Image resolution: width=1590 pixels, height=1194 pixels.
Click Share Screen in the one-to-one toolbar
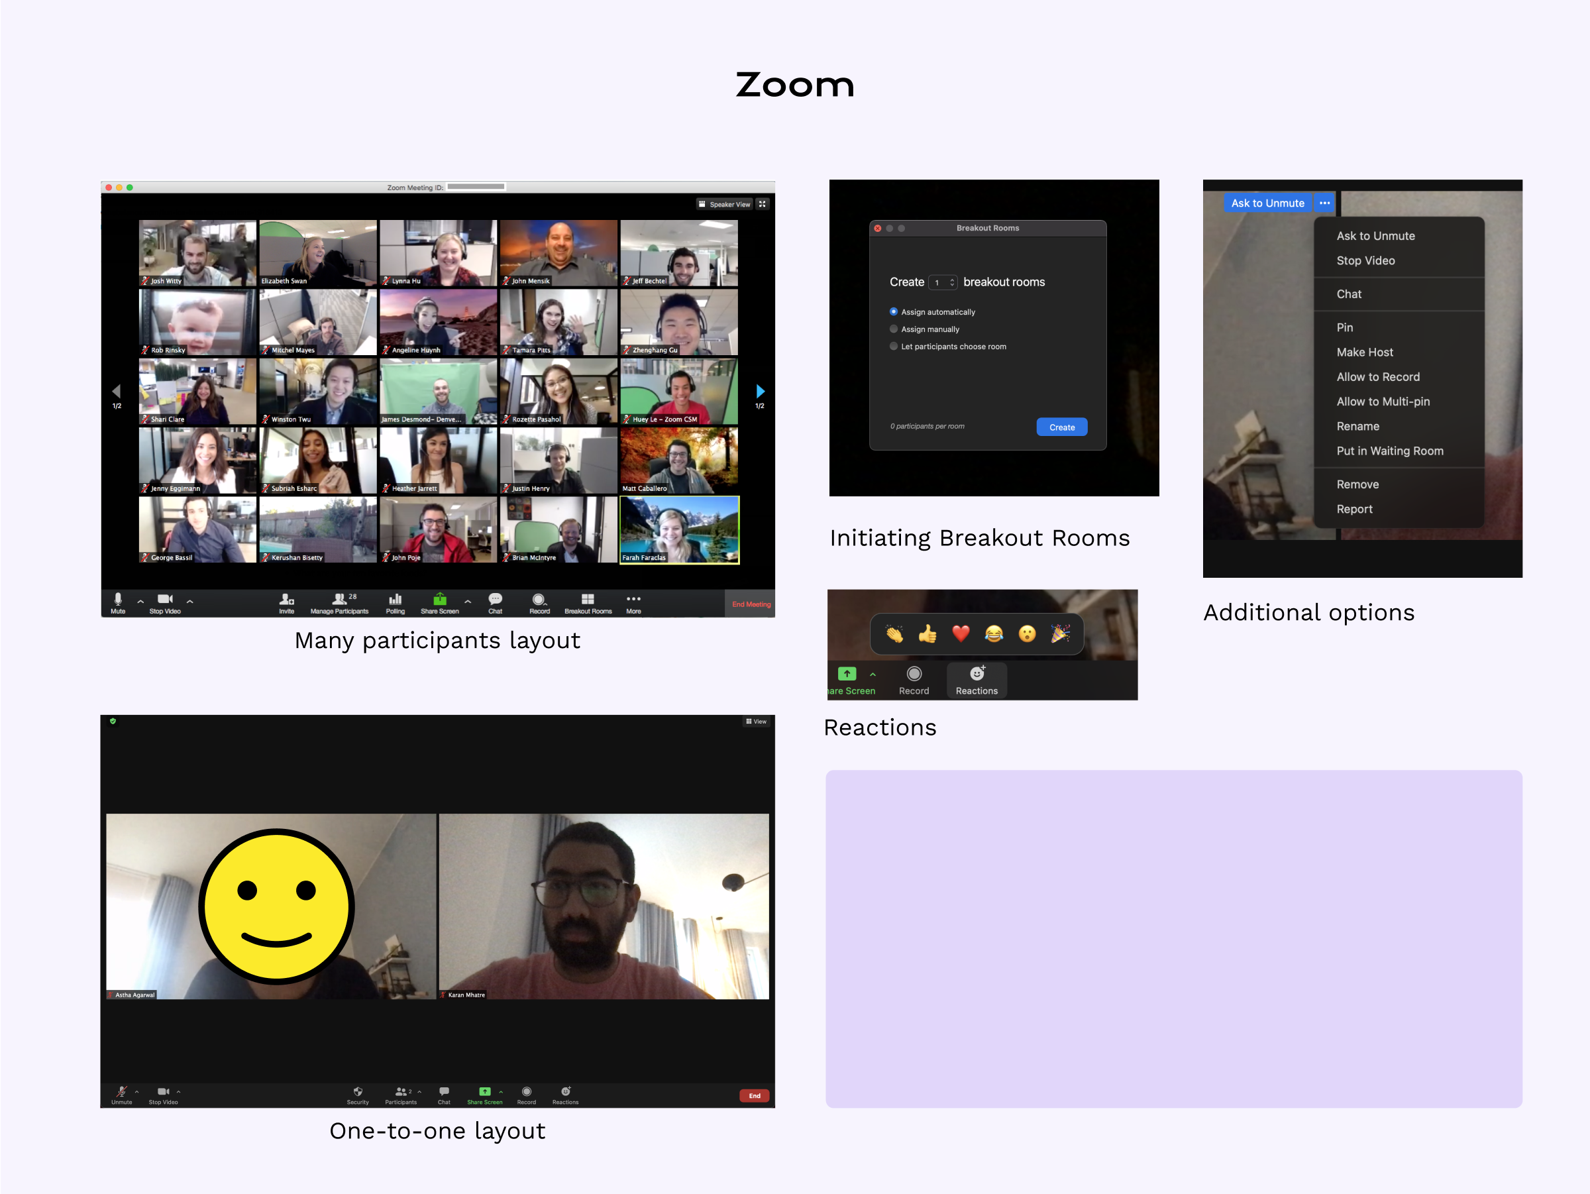click(x=484, y=1095)
